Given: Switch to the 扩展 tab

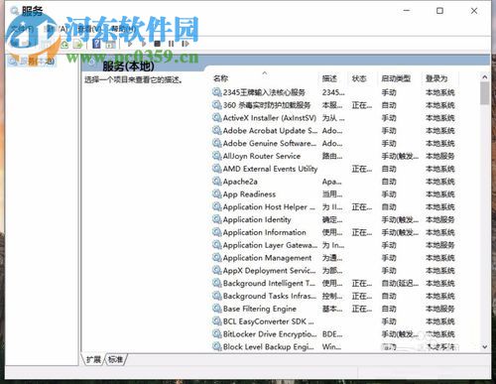Looking at the screenshot, I should (x=93, y=359).
